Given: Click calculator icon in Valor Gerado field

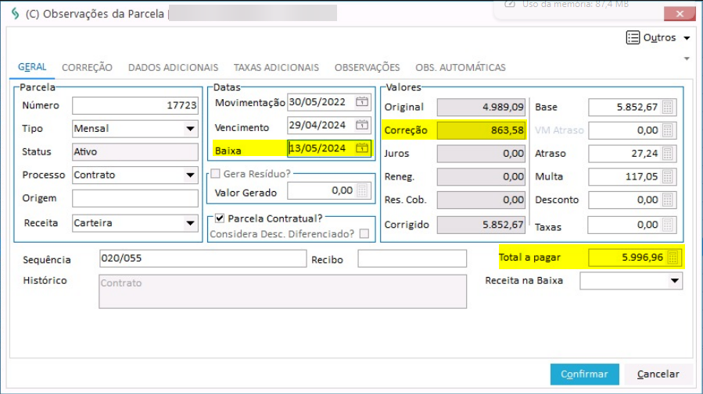Looking at the screenshot, I should click(x=362, y=190).
